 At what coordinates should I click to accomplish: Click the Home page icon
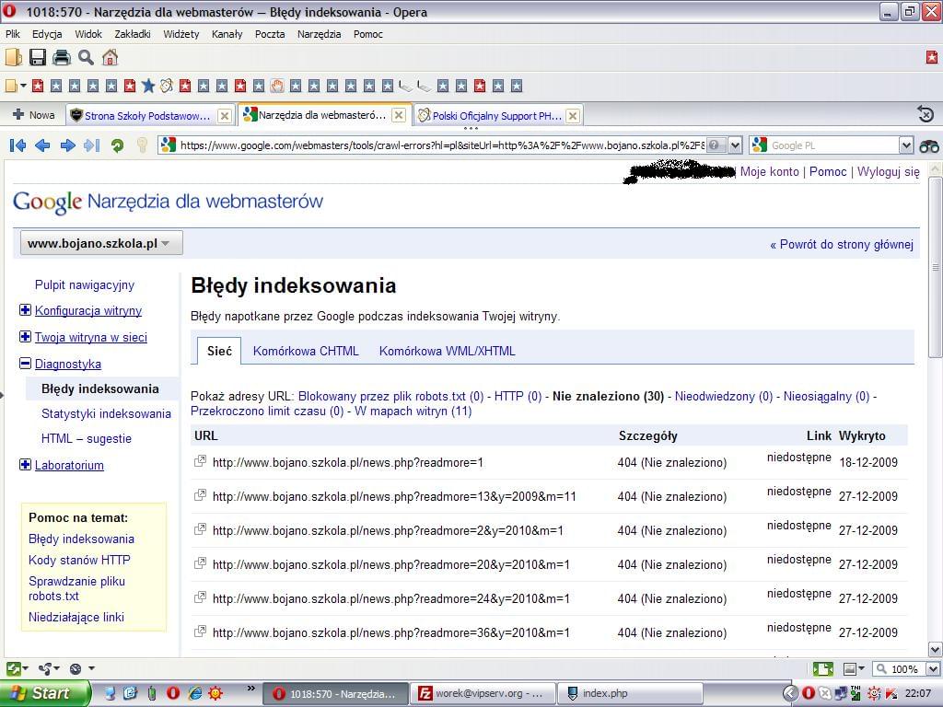point(110,58)
